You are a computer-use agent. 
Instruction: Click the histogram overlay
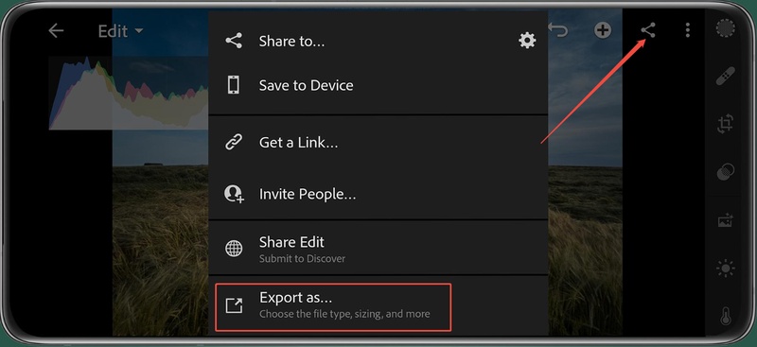[x=129, y=93]
